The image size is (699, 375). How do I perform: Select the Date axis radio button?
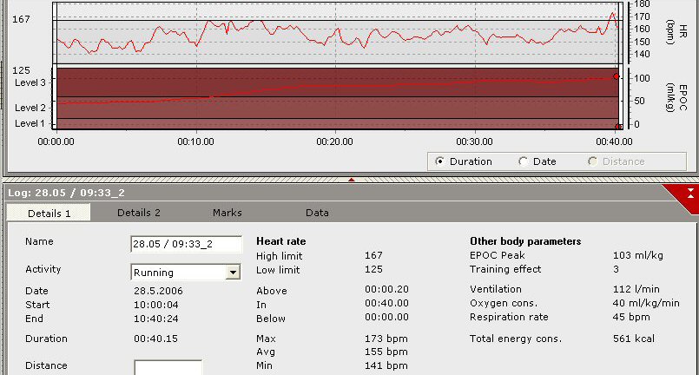pyautogui.click(x=523, y=161)
